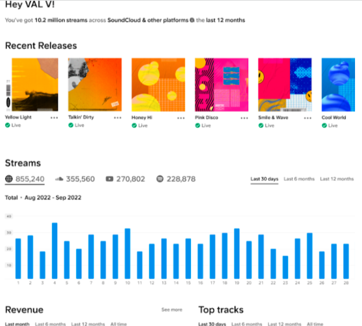Select the 855,240 total streams count
Image resolution: width=362 pixels, height=326 pixels.
click(x=30, y=179)
